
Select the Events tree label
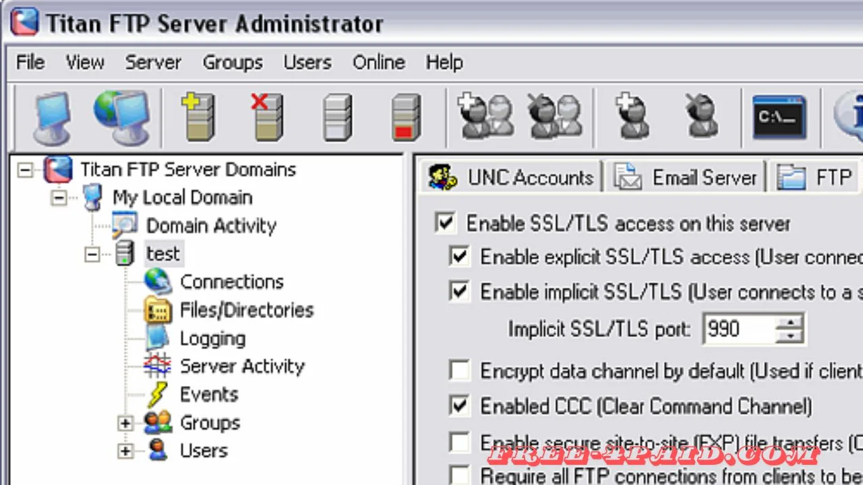click(209, 394)
